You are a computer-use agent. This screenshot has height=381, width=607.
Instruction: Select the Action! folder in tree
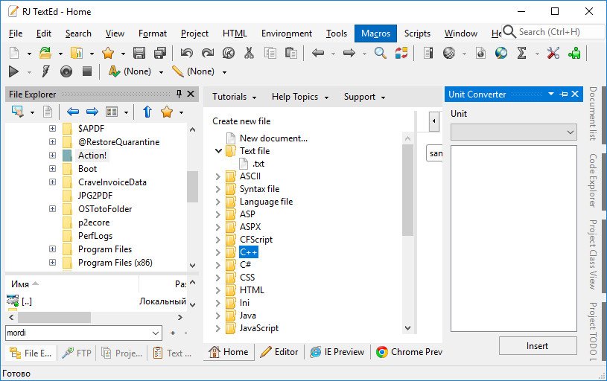[92, 156]
